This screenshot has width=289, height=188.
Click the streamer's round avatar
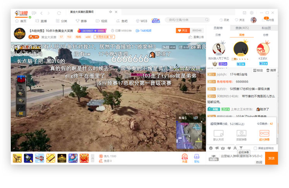20,34
